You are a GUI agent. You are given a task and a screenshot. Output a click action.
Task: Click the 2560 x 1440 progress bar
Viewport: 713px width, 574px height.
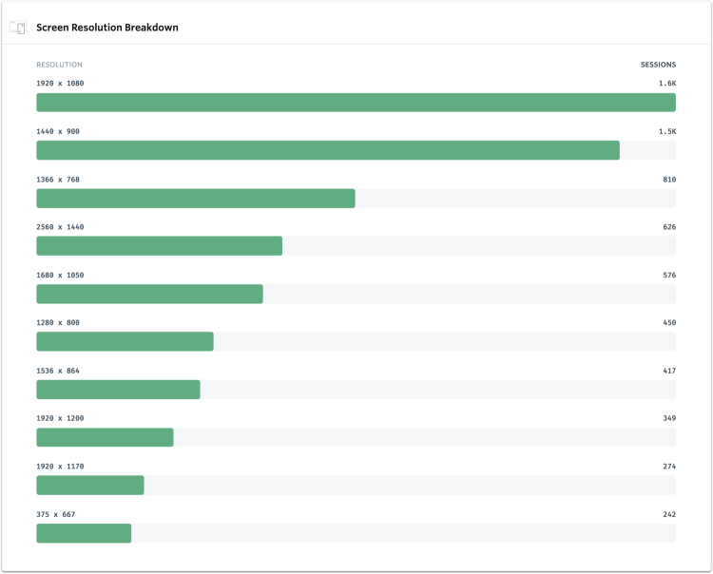click(356, 246)
